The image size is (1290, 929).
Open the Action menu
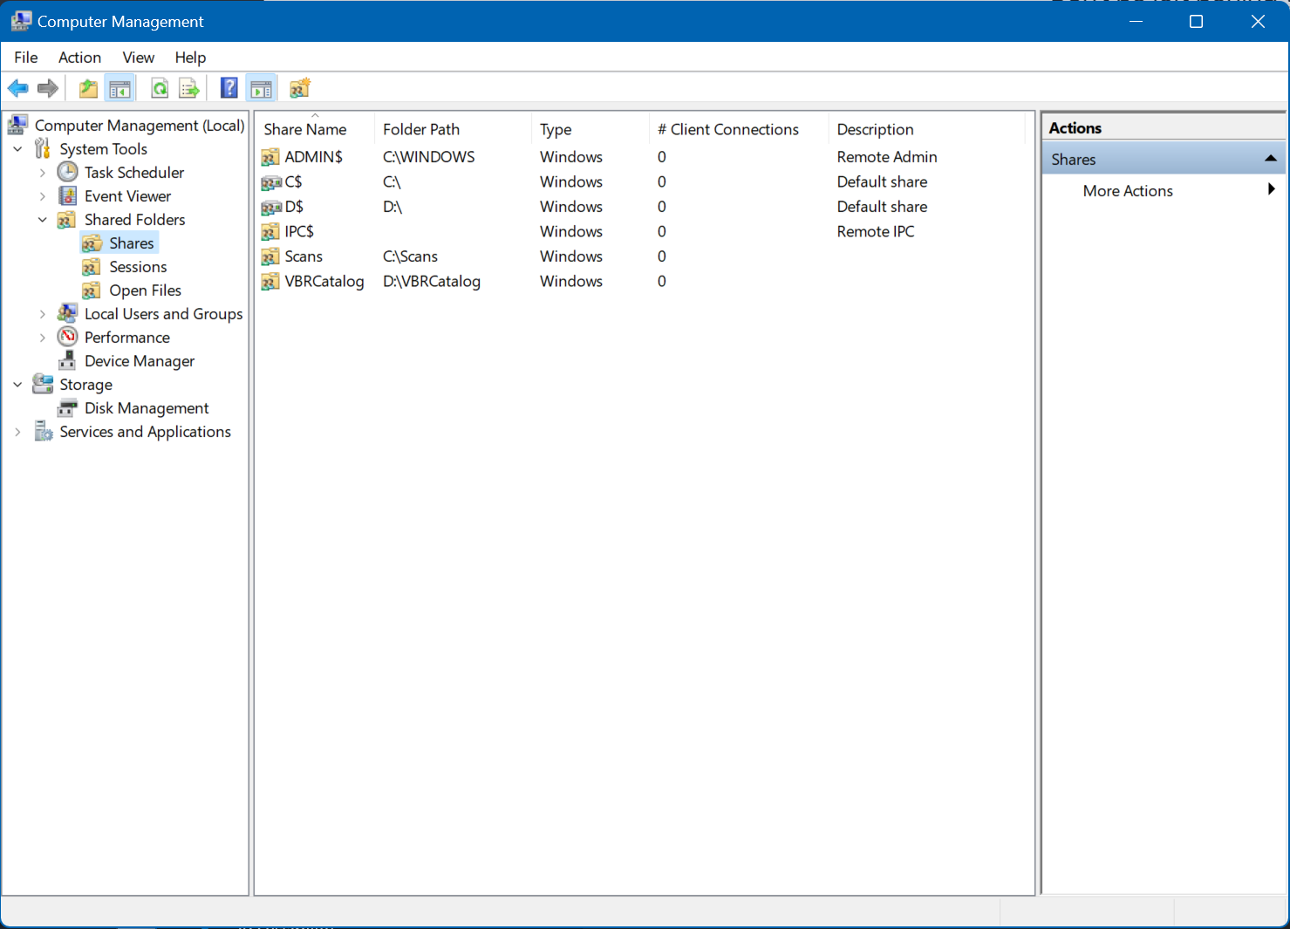[79, 57]
